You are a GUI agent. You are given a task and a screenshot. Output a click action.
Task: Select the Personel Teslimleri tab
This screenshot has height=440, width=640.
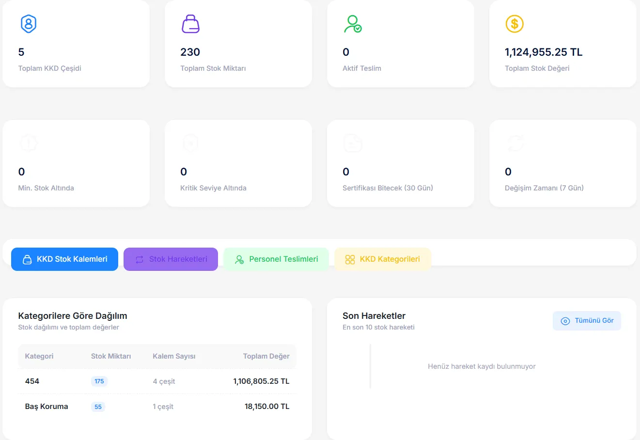tap(276, 259)
